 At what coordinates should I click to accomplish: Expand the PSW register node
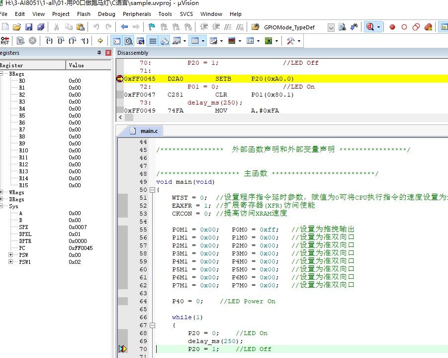pos(10,255)
